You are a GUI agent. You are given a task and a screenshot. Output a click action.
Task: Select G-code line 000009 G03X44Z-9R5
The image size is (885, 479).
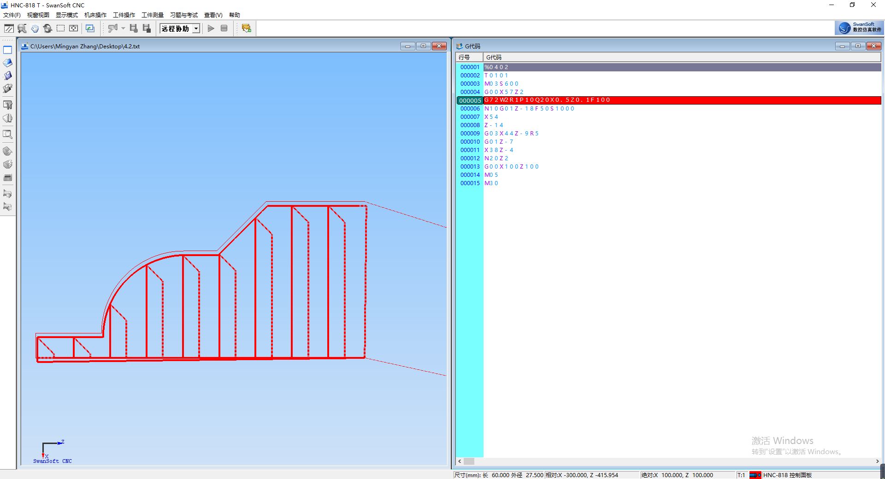tap(511, 134)
